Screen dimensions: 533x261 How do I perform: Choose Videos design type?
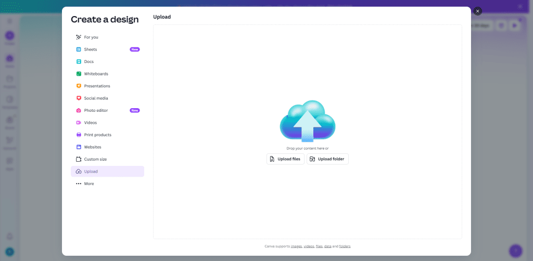107,123
